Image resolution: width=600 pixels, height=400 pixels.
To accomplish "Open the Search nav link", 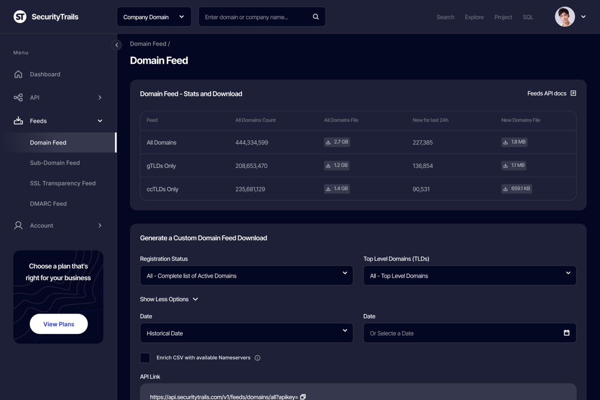I will tap(445, 17).
